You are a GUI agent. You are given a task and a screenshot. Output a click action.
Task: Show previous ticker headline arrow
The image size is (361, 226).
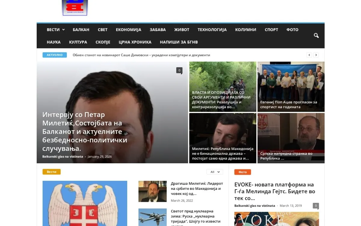coord(309,55)
